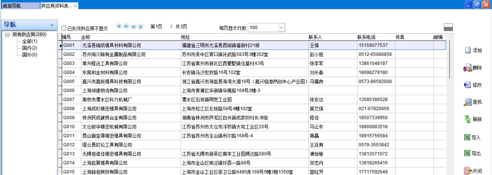This screenshot has height=175, width=492.
Task: Enable 已失效供应商不显示 checkbox
Action: coord(64,28)
